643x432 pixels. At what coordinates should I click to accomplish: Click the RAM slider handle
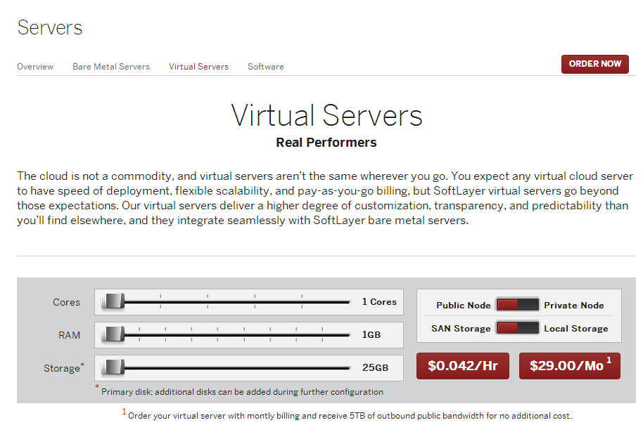tap(113, 335)
